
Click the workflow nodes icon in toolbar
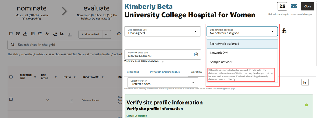(55, 34)
